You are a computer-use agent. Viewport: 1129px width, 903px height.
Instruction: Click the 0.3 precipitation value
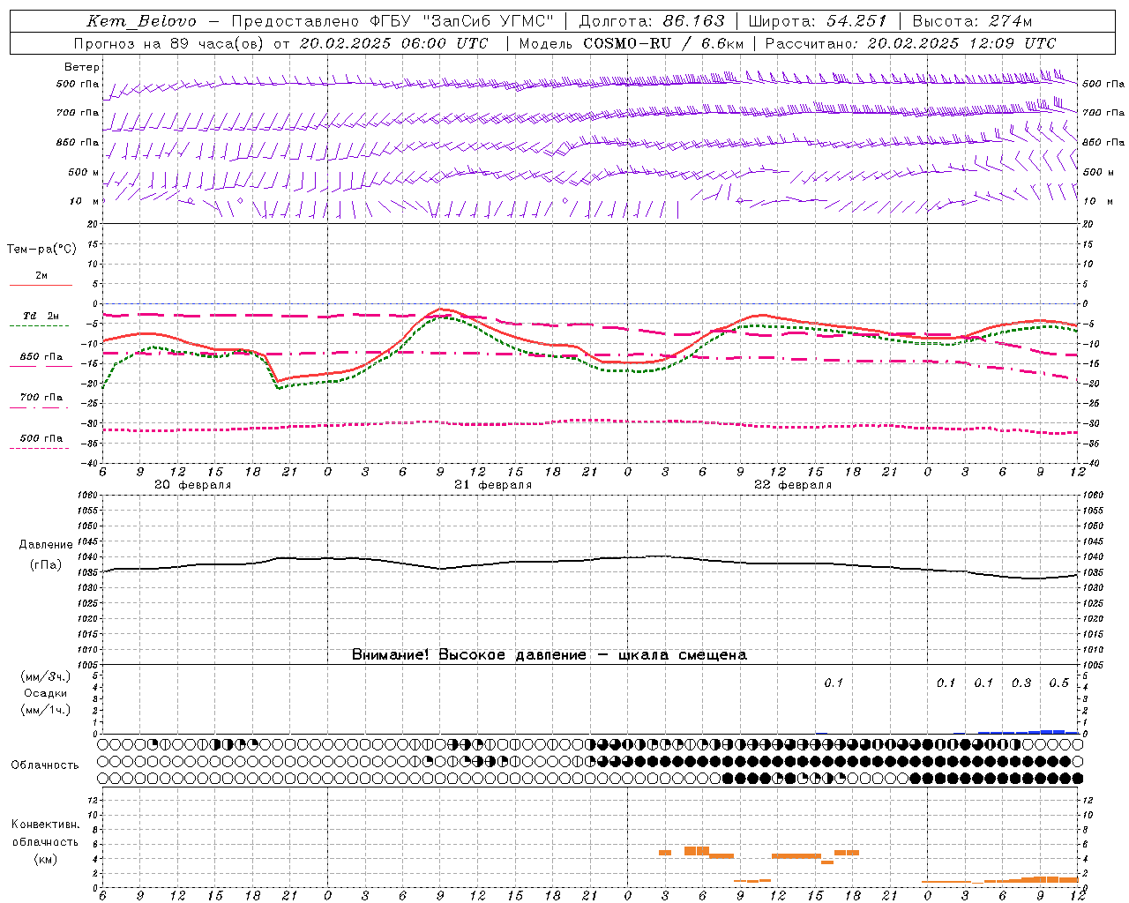1021,683
